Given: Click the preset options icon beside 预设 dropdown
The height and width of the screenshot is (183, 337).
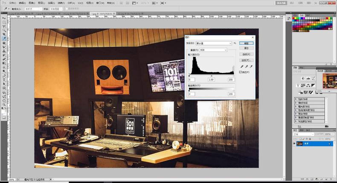Looking at the screenshot, I should click(235, 43).
